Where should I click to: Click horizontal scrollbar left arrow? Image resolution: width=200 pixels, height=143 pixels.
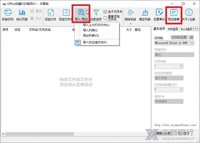pos(3,134)
